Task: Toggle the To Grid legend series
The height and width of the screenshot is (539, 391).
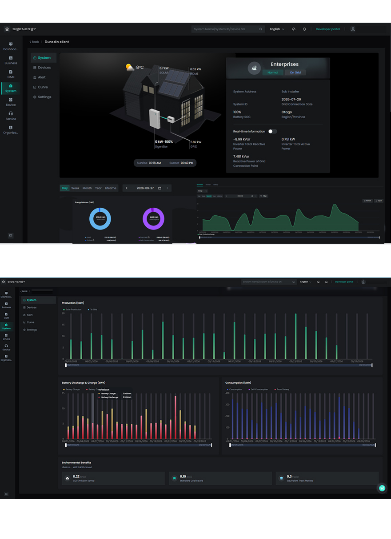Action: coord(92,309)
